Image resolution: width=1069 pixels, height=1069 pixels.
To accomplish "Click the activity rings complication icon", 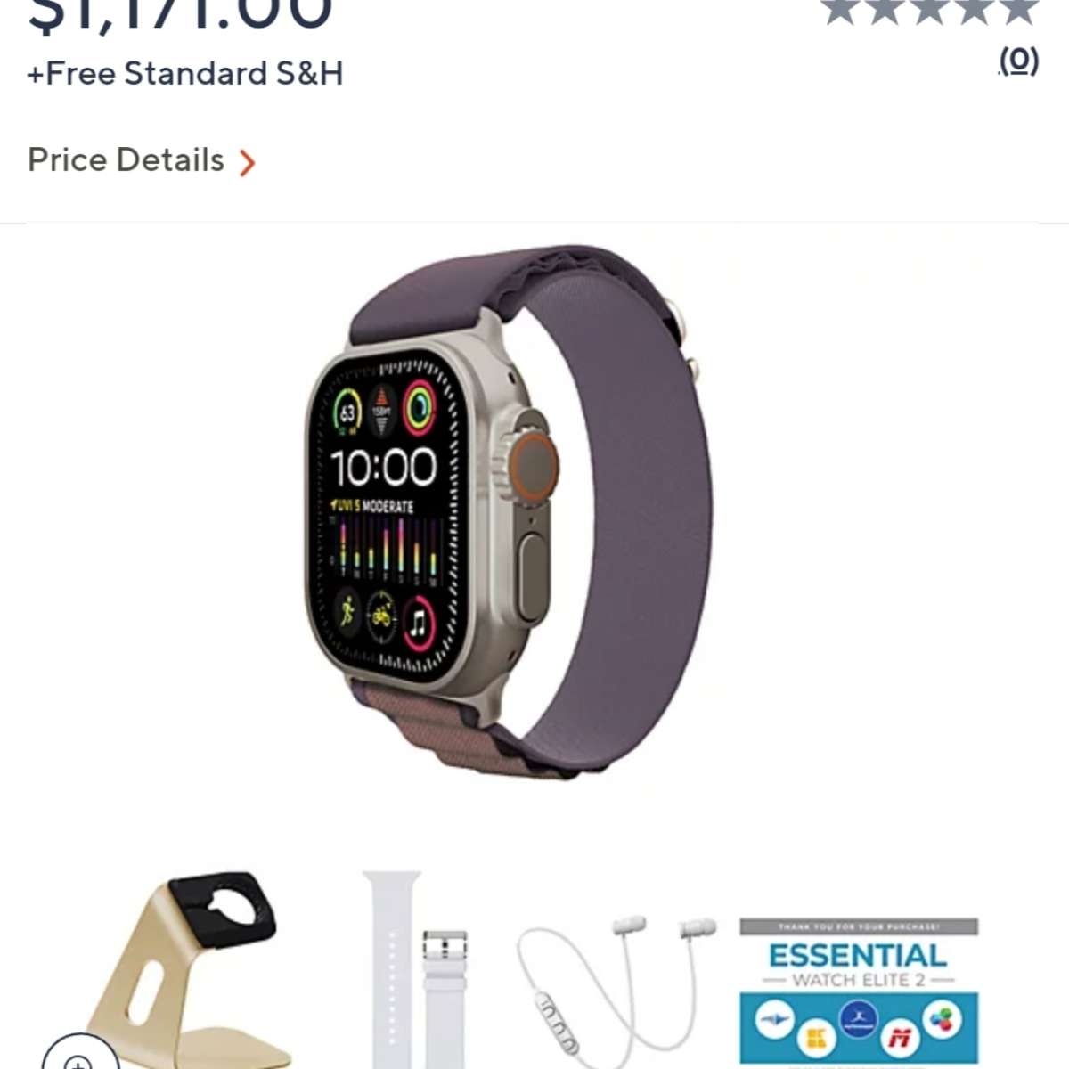I will pyautogui.click(x=419, y=408).
